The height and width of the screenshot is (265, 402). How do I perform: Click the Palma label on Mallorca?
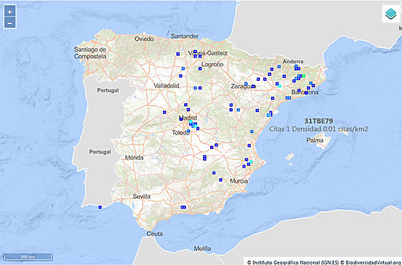tap(315, 140)
